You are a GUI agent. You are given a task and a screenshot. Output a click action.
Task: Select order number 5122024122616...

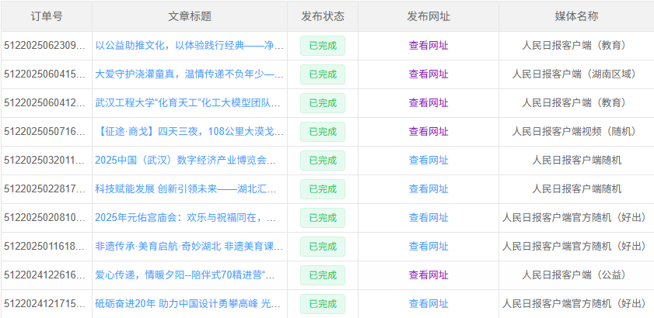pyautogui.click(x=44, y=275)
